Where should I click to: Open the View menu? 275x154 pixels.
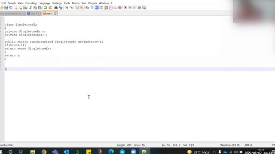tap(21, 3)
